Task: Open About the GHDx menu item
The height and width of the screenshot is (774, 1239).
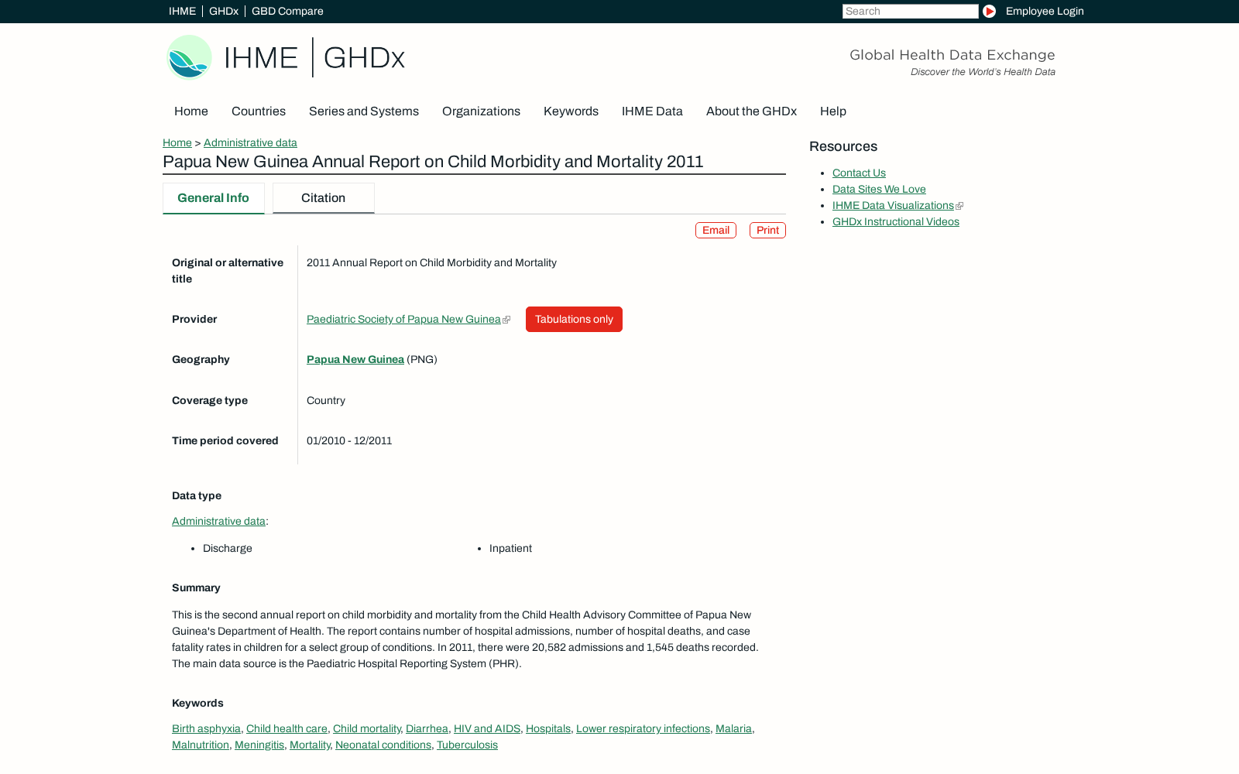Action: pos(751,111)
